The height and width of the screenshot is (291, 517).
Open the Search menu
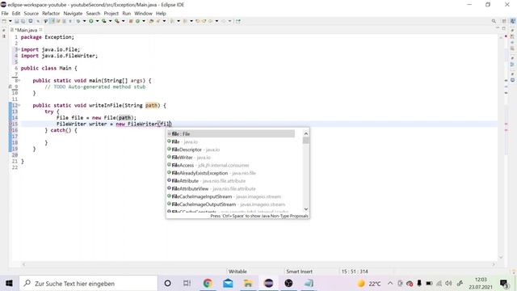pyautogui.click(x=94, y=14)
